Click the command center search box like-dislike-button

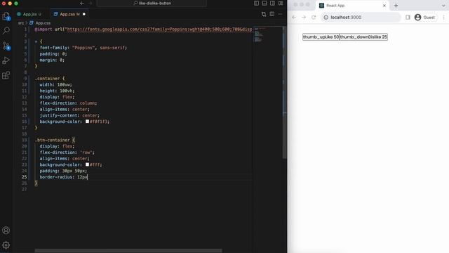pos(152,3)
